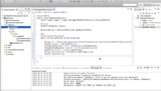Switch to Properties tab
Viewport: 161px width, 91px height.
click(x=47, y=68)
